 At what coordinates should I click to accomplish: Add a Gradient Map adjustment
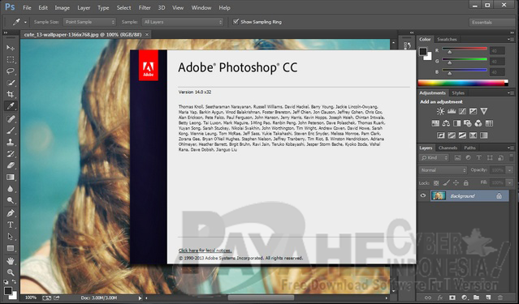483,135
